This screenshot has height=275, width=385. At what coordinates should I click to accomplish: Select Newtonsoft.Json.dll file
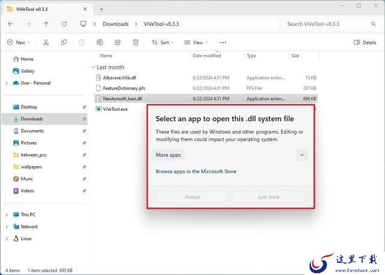(x=206, y=99)
